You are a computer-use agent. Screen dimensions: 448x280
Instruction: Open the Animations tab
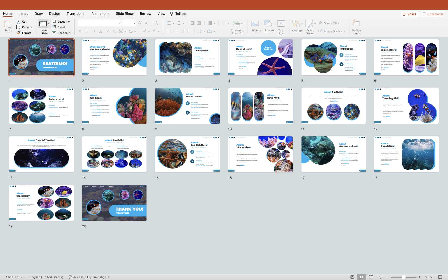(x=100, y=13)
